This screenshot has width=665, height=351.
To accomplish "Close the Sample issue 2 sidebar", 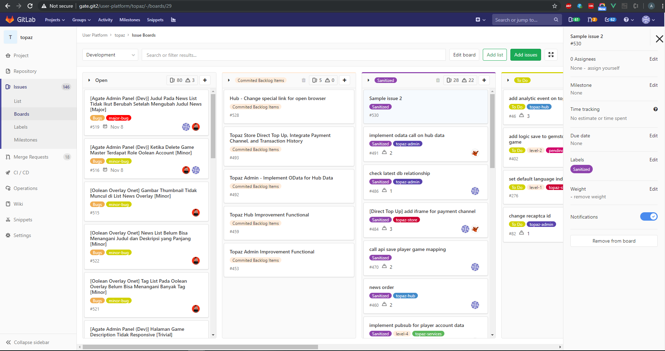I will click(659, 39).
